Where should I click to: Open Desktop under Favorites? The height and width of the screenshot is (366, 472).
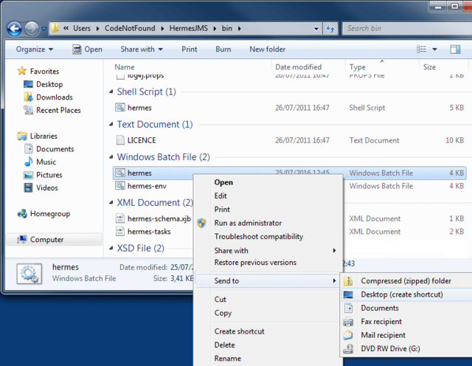click(x=43, y=84)
